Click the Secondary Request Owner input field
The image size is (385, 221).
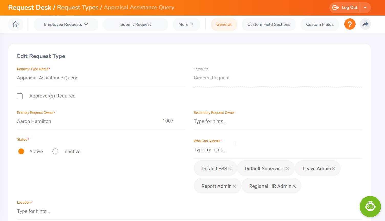[x=278, y=121]
